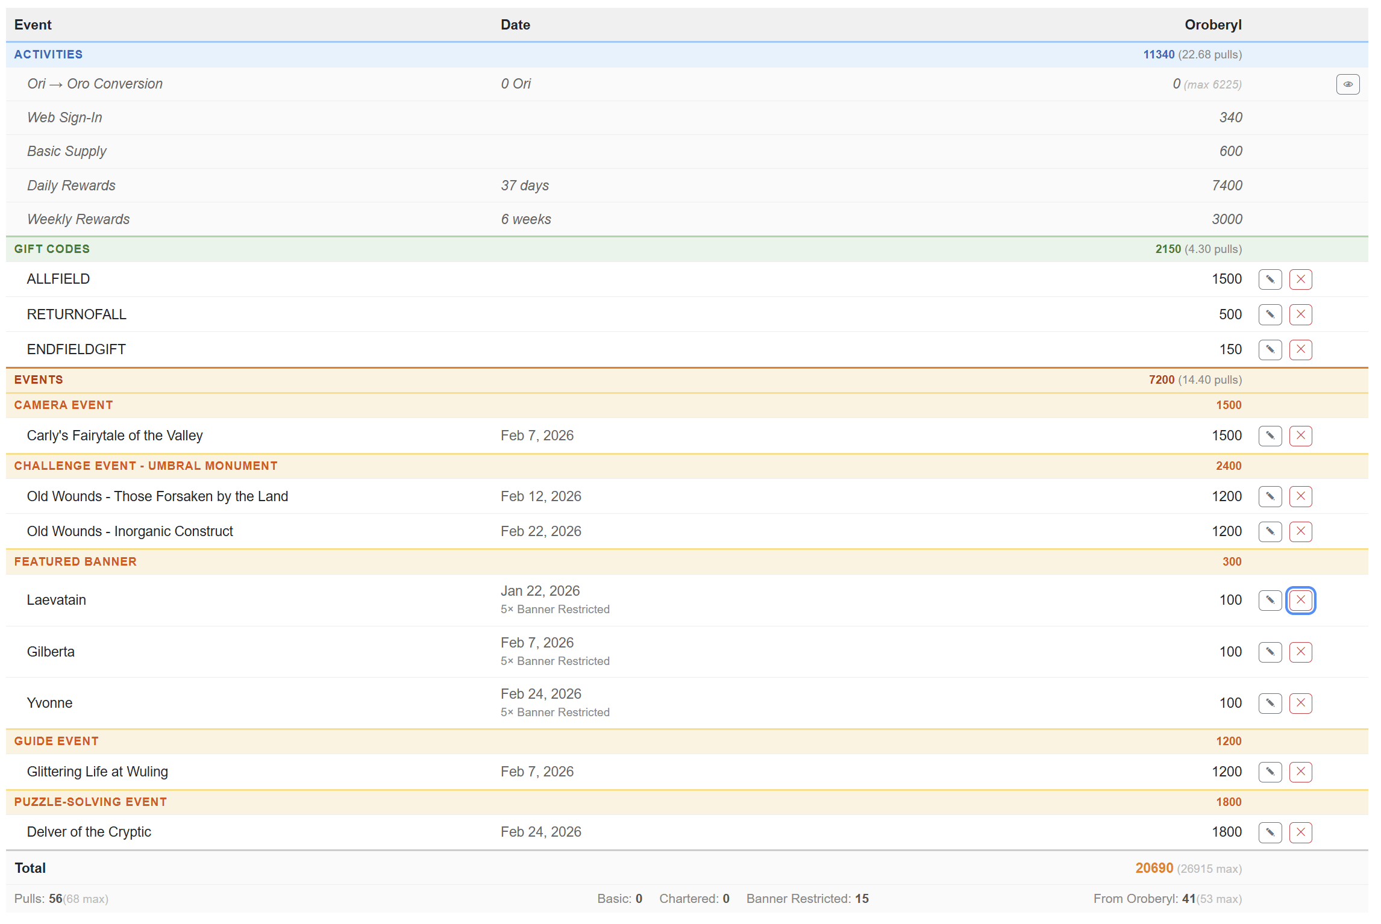The height and width of the screenshot is (924, 1381).
Task: Collapse the EVENTS section header
Action: coord(39,380)
